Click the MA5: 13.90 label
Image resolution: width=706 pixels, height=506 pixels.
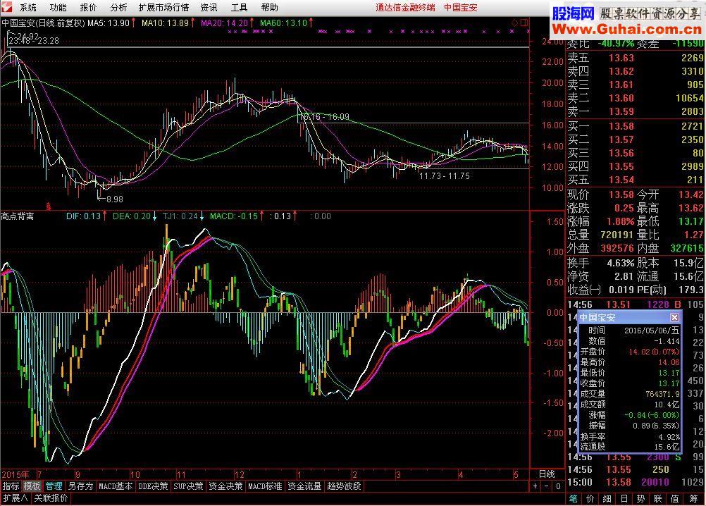(109, 23)
